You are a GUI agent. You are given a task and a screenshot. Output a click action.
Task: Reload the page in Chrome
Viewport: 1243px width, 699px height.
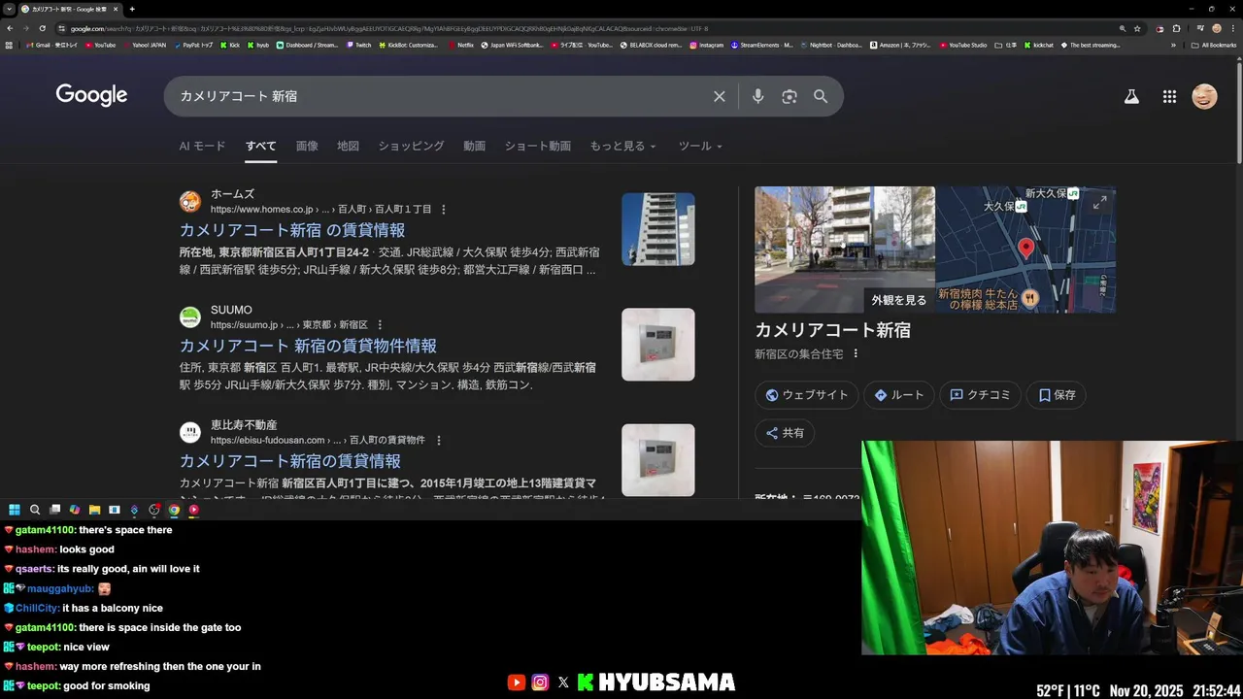point(42,28)
